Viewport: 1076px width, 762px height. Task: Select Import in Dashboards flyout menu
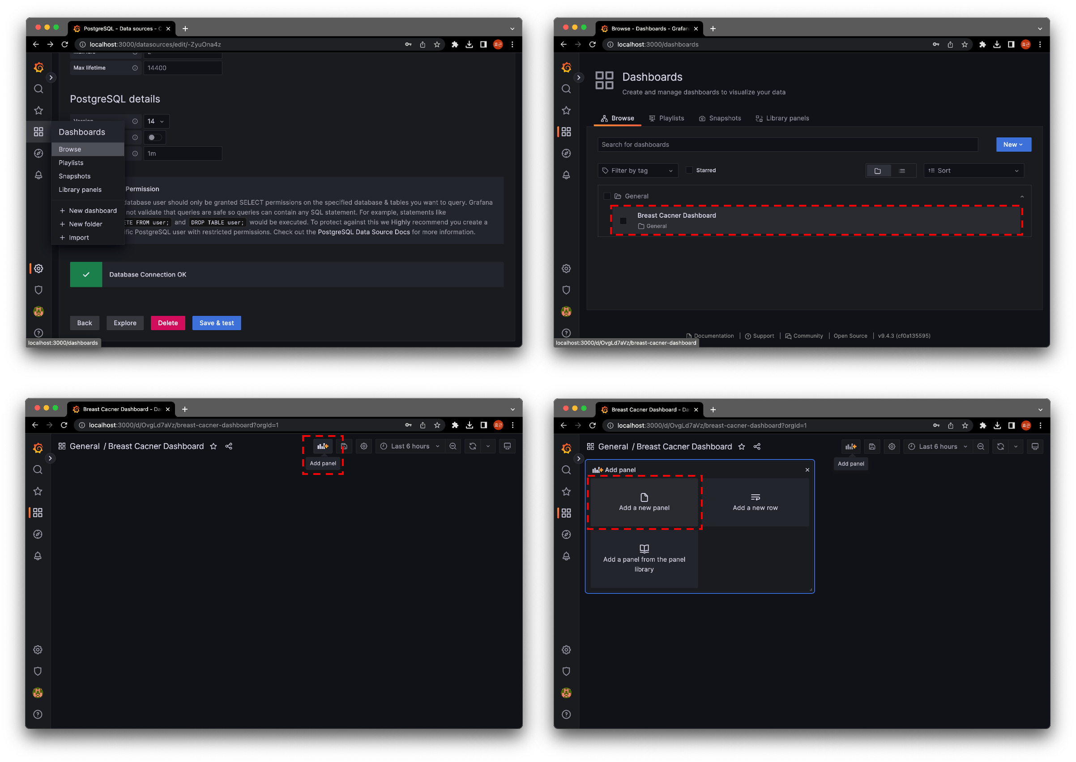(88, 238)
